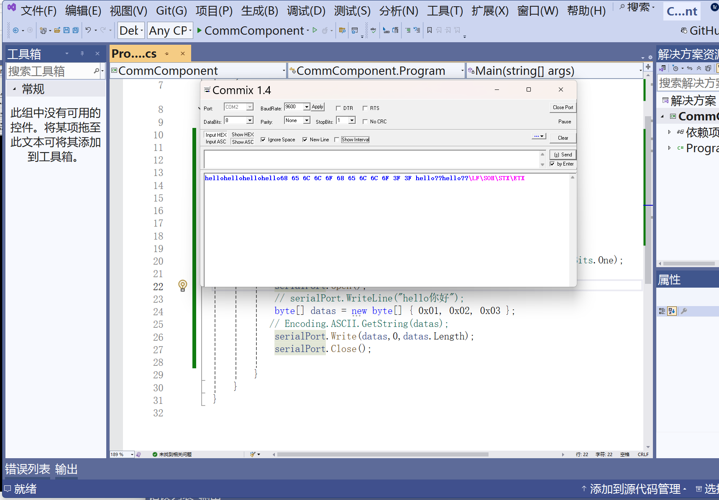Click the navigate backward arrow icon

click(x=15, y=30)
